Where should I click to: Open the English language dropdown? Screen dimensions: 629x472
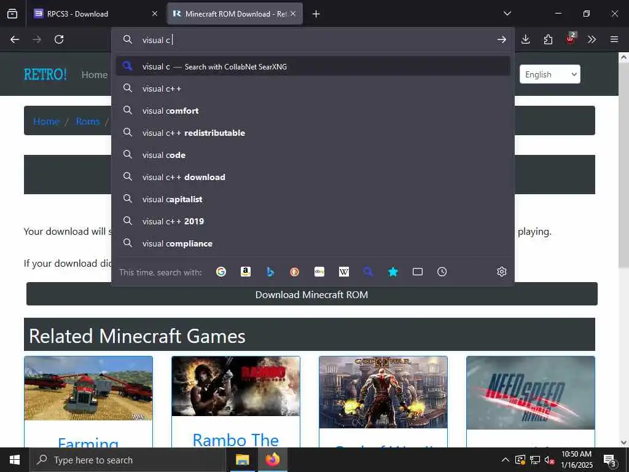point(550,74)
